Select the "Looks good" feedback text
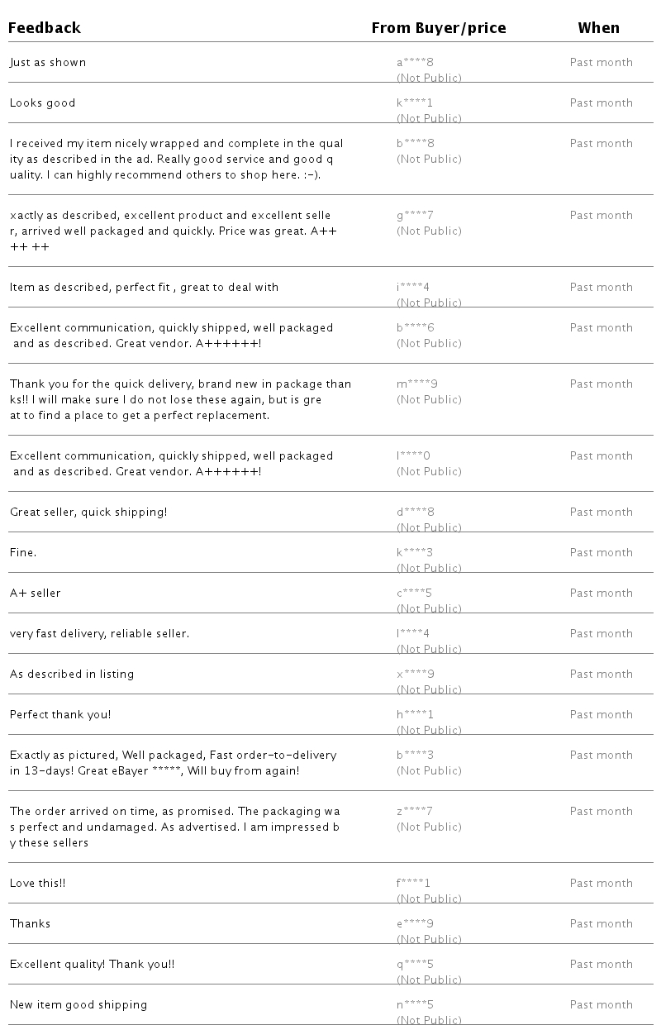 tap(43, 103)
